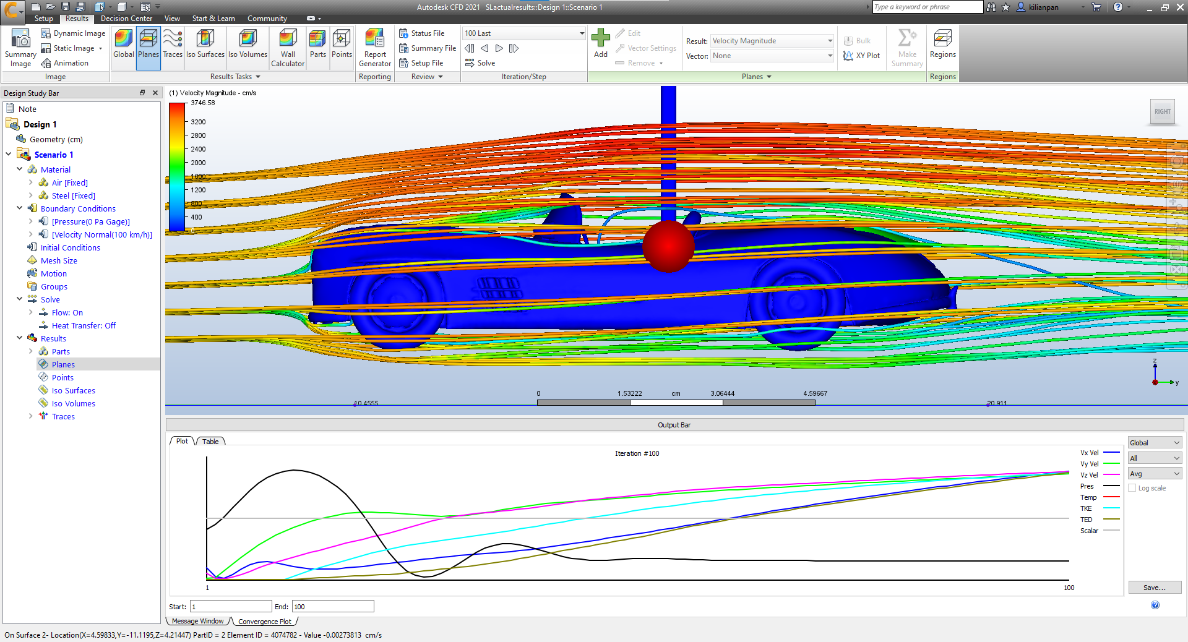Viewport: 1188px width, 642px height.
Task: Jump to last iteration step
Action: pos(514,48)
